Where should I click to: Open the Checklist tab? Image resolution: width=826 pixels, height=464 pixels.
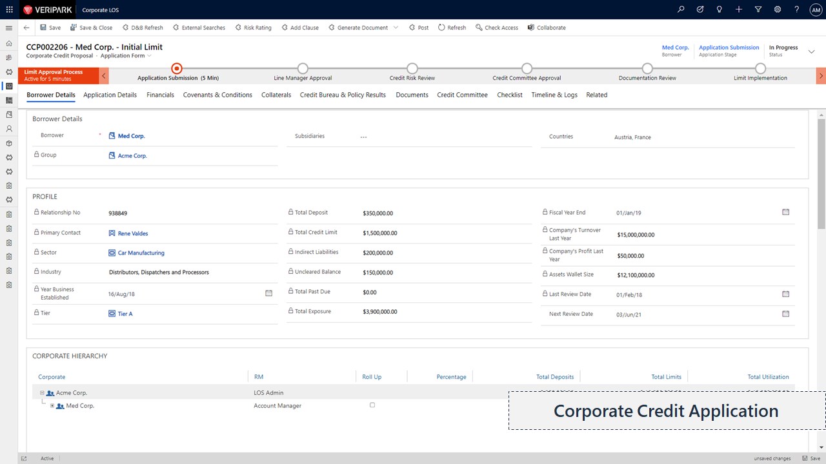tap(510, 95)
